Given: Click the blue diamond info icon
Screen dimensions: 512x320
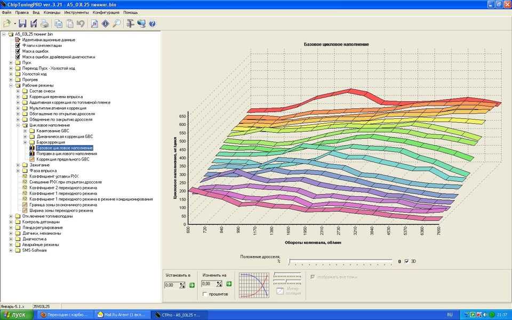Looking at the screenshot, I should point(105,23).
